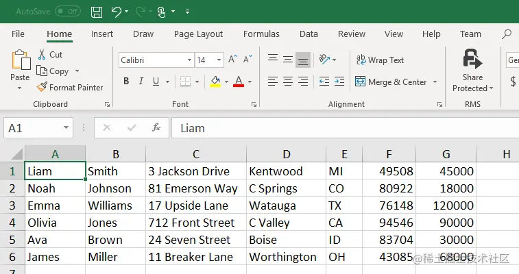Toggle Wrap Text
This screenshot has width=519, height=274.
380,60
